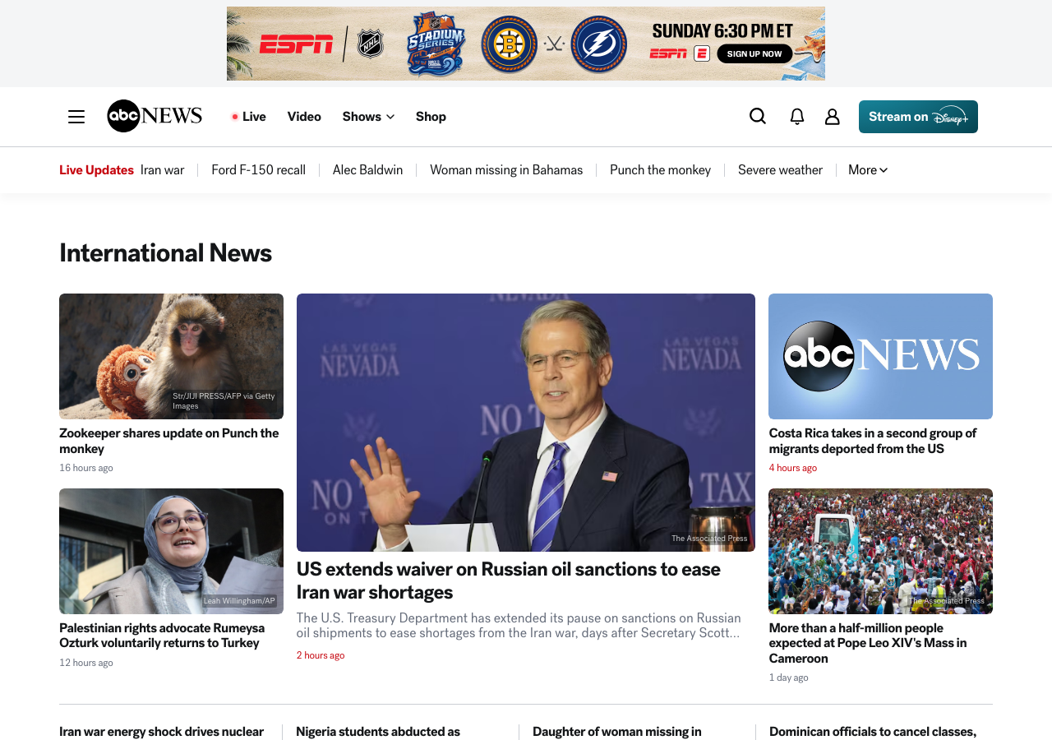This screenshot has width=1052, height=740.
Task: Click the Pope Leo XIV Mass crowd image
Action: coord(880,551)
